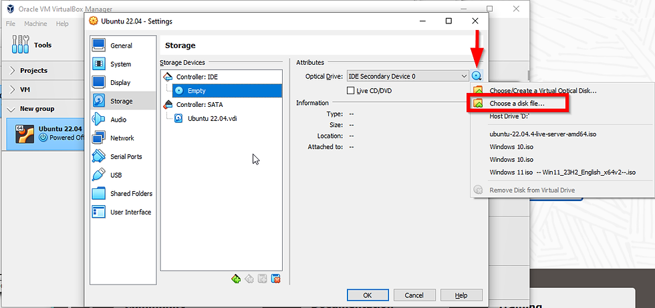Open the File menu in VirtualBox Manager
This screenshot has height=308, width=655.
coord(11,24)
